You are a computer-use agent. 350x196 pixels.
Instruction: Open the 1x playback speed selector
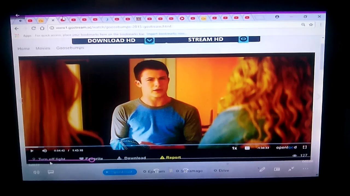[234, 148]
